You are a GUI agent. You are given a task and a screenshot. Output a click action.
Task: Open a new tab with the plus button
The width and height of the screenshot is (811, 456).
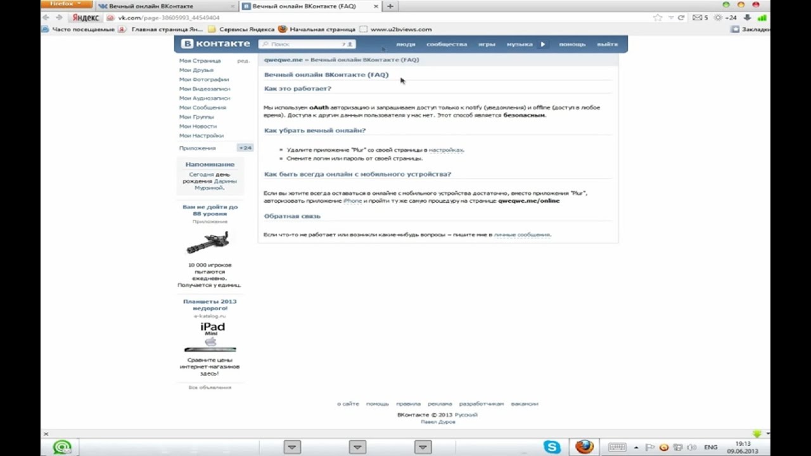pos(390,6)
